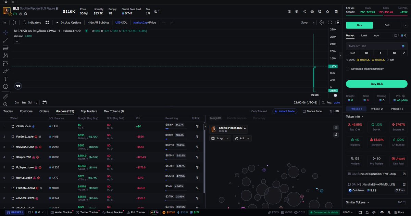Switch to the Trades tab
Viewport: 411px width, 216px height.
click(8, 111)
